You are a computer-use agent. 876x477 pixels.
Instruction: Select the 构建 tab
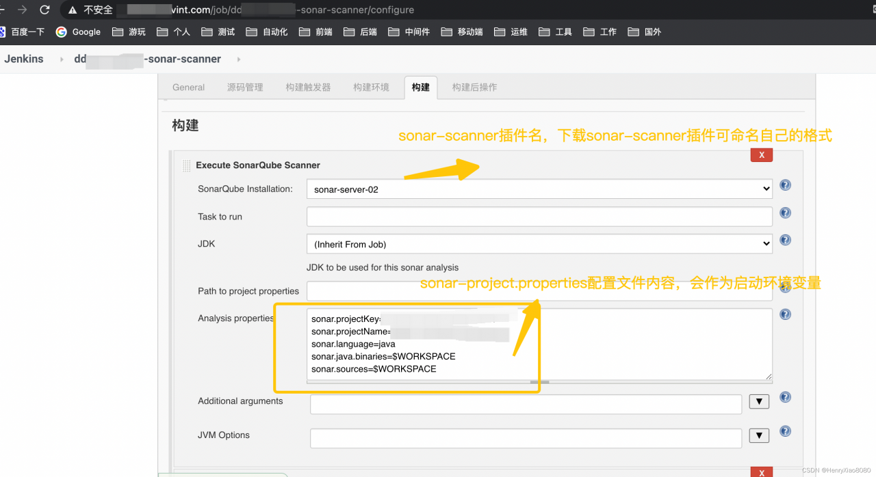coord(421,87)
